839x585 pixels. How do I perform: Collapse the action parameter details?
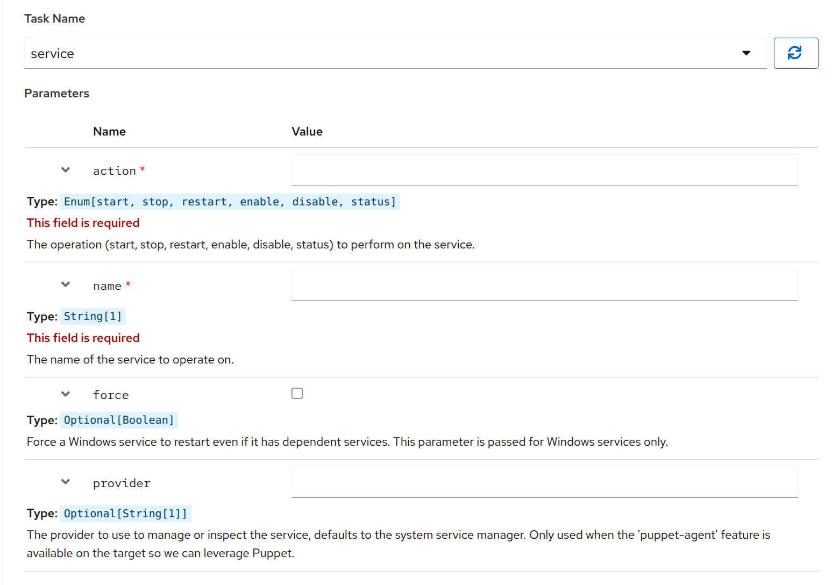(x=65, y=169)
